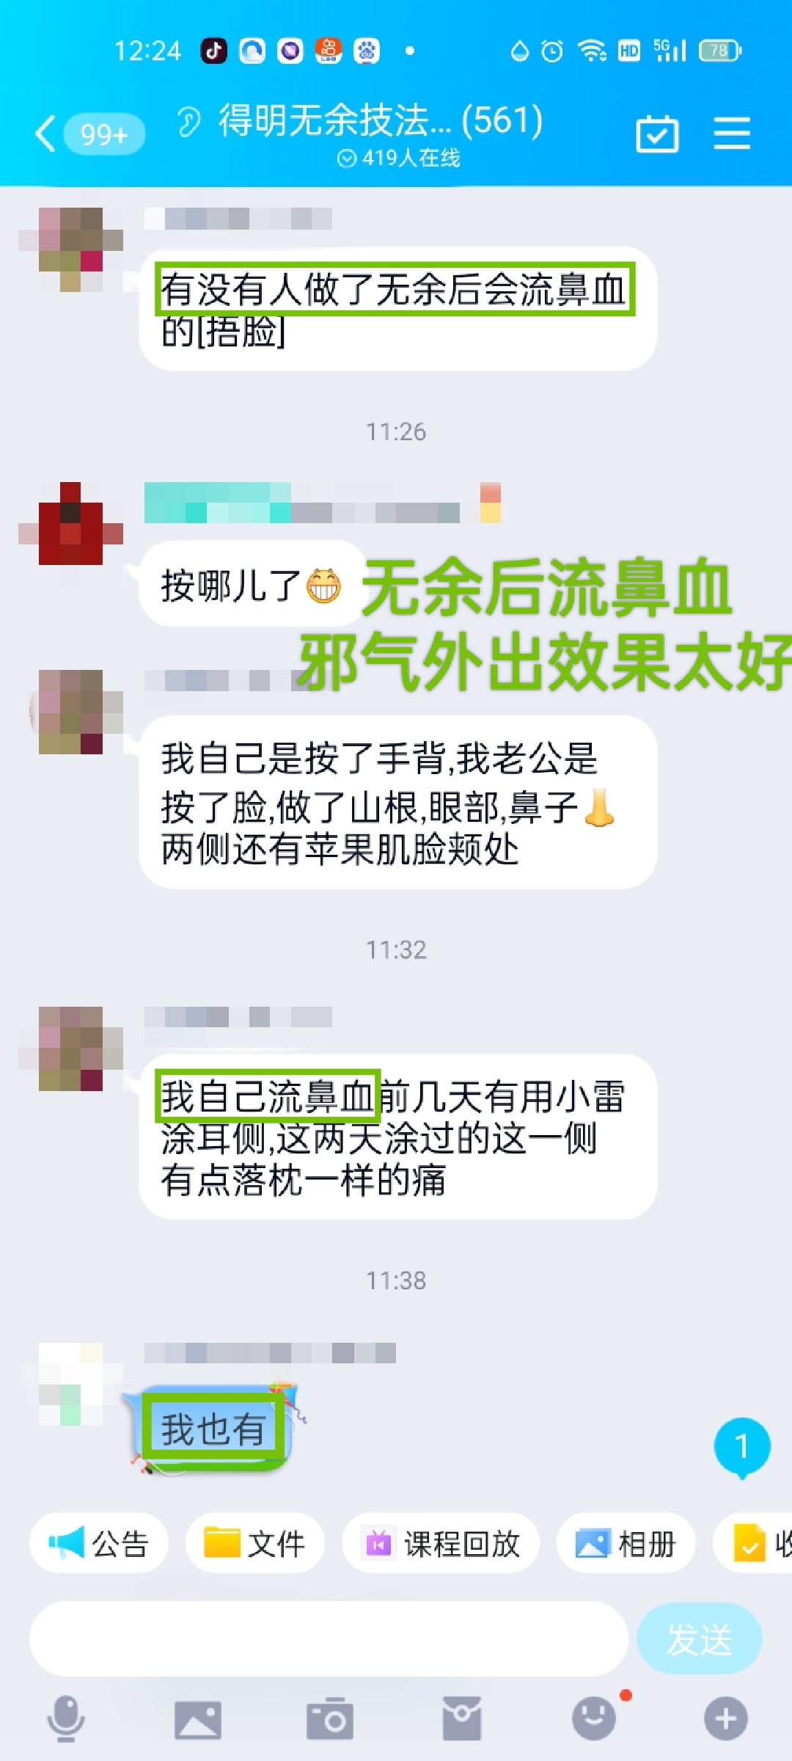Viewport: 792px width, 1761px height.
Task: Jump to new message bubble marked 1
Action: click(742, 1447)
